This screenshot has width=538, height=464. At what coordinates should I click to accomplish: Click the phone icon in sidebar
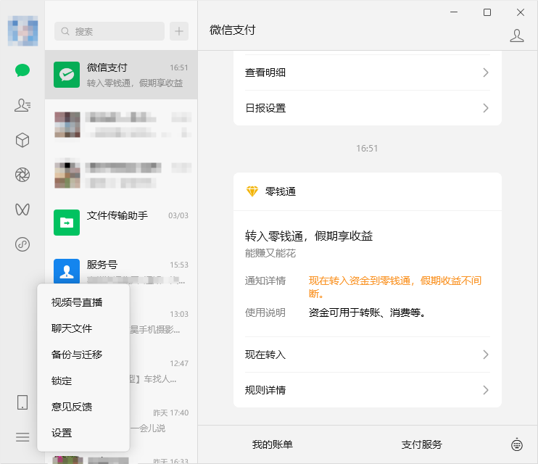coord(22,402)
